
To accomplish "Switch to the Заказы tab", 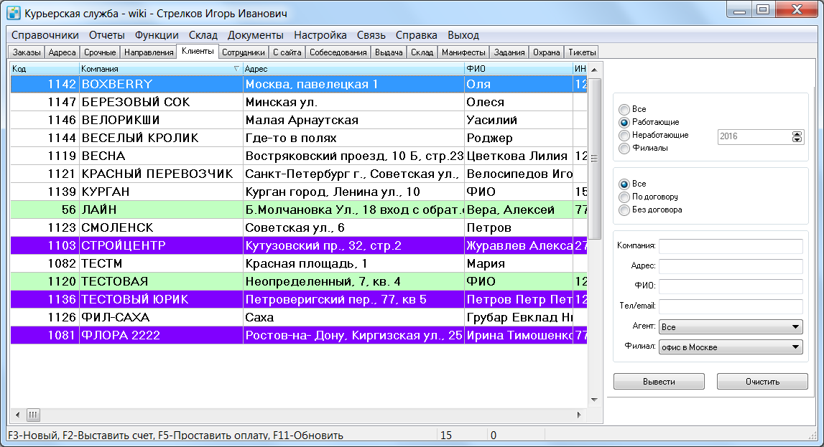I will 27,52.
